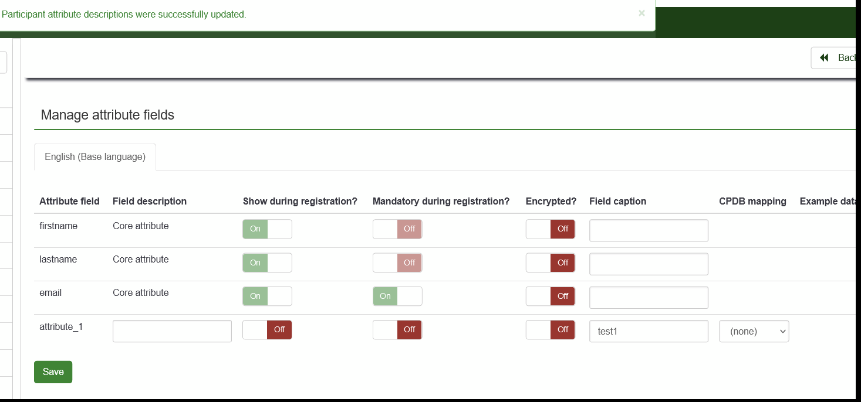Click the Save button

[53, 372]
